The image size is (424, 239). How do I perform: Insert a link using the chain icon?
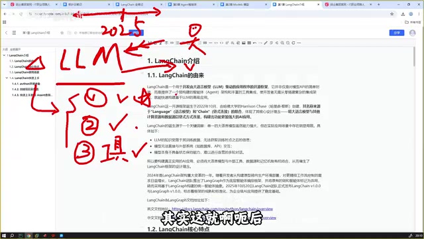[172, 42]
